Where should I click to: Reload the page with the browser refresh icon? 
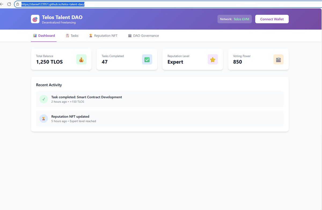point(9,4)
